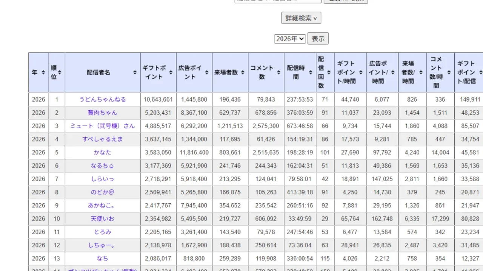Select comments per hour 14,004
483x271 pixels.
(440, 152)
